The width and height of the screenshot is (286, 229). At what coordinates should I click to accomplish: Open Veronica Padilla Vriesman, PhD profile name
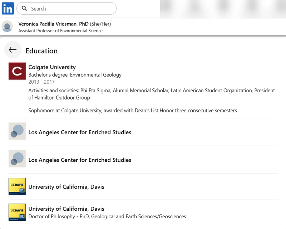pos(53,24)
